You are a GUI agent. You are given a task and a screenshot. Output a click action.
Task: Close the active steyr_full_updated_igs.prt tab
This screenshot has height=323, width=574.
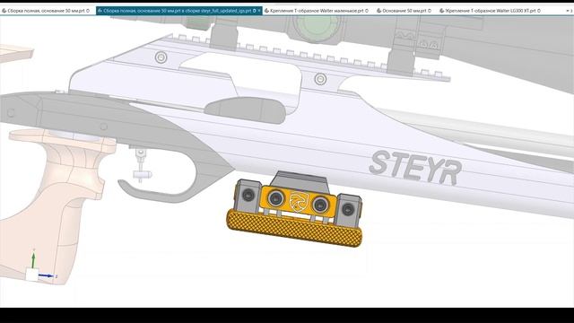[x=259, y=11]
